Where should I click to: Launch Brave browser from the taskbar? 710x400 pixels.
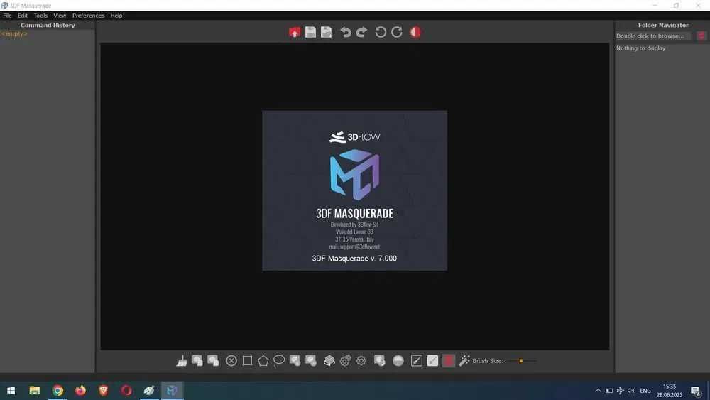[103, 390]
